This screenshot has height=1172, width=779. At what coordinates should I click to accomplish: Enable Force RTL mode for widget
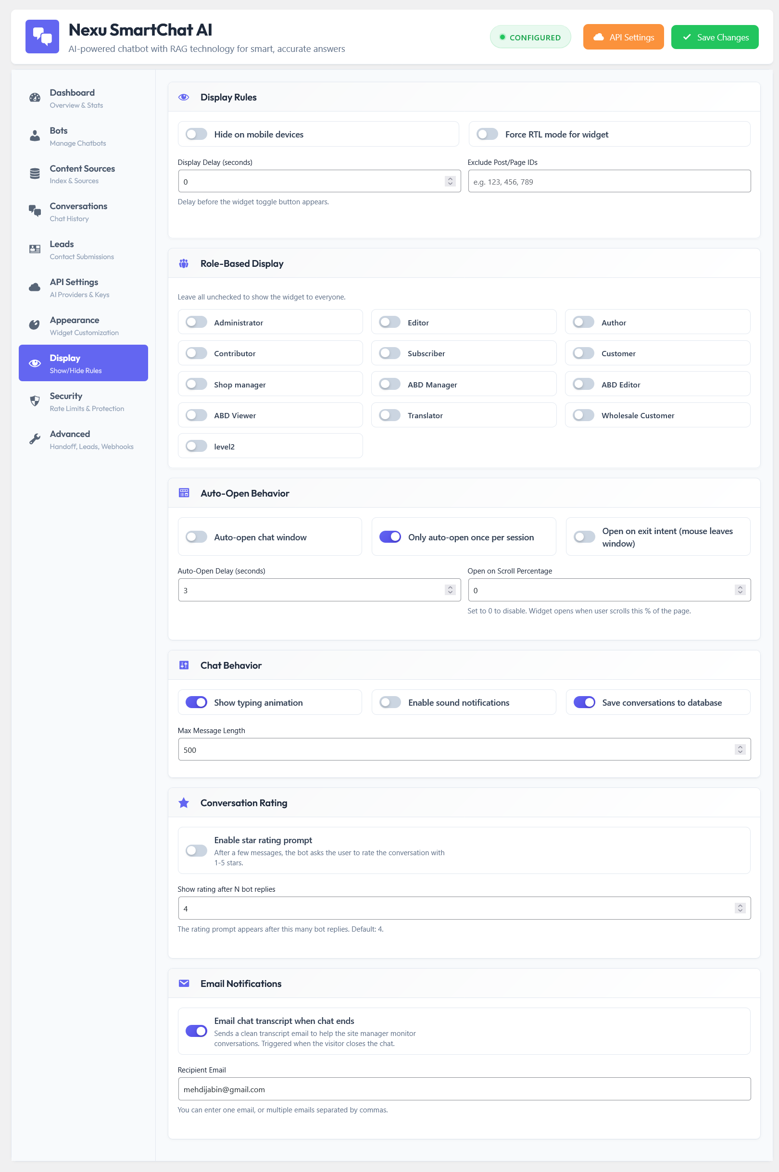click(488, 134)
